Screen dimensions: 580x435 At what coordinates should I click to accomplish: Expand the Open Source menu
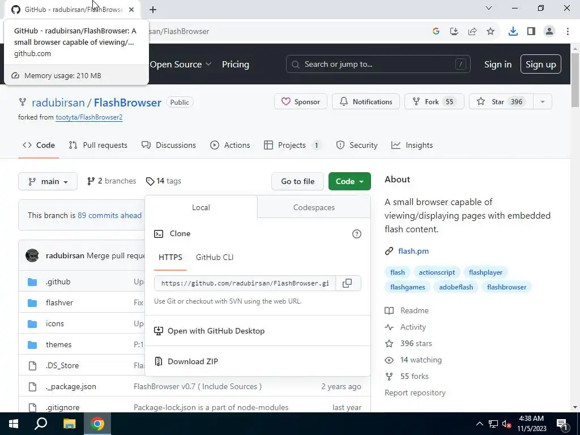click(181, 65)
